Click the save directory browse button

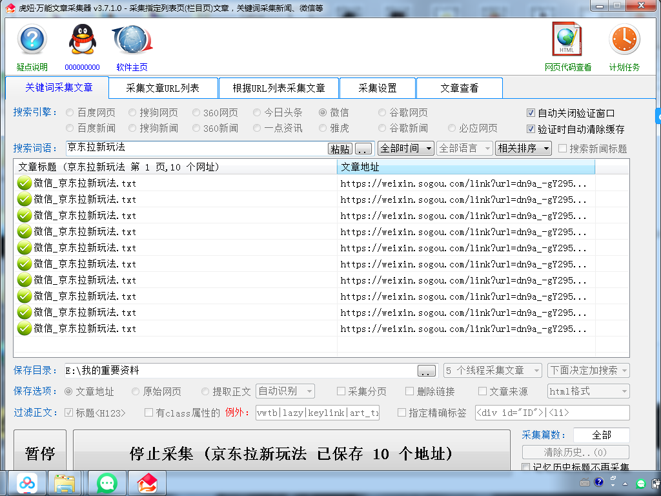pyautogui.click(x=427, y=371)
